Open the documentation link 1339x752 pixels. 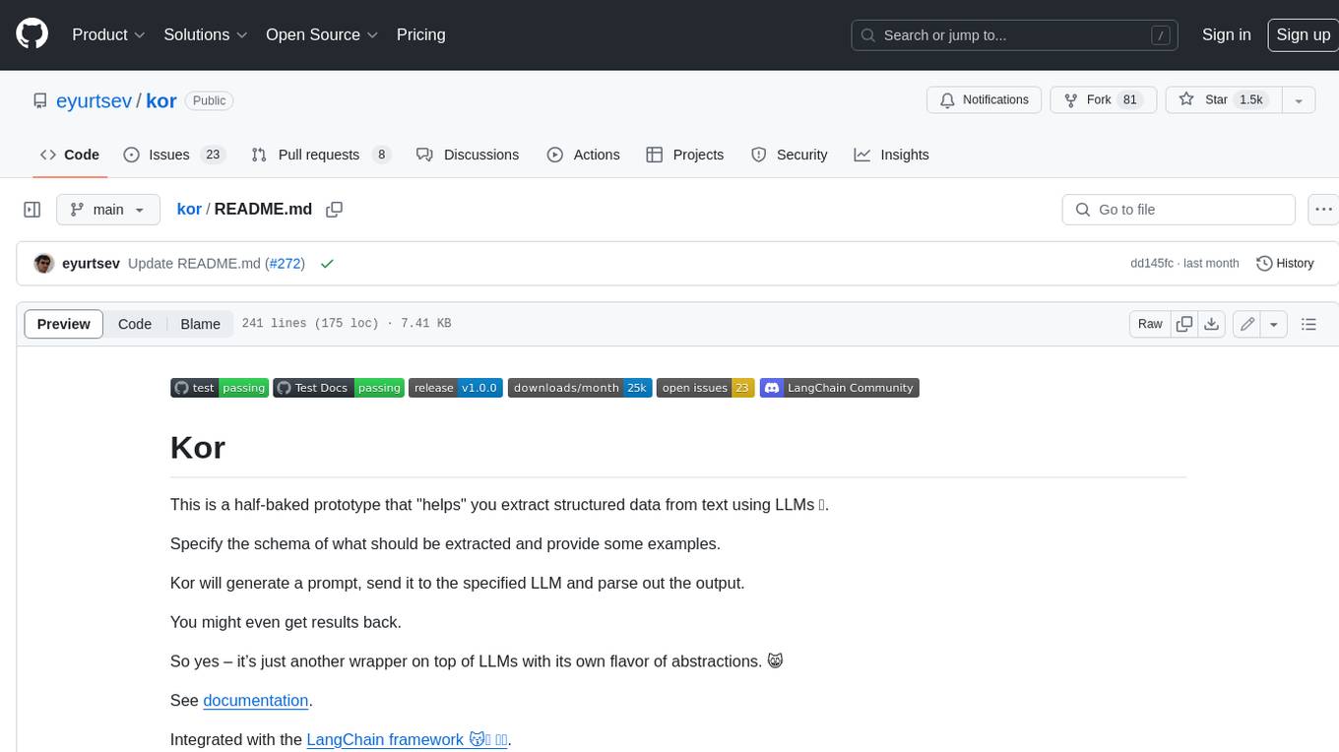(256, 701)
